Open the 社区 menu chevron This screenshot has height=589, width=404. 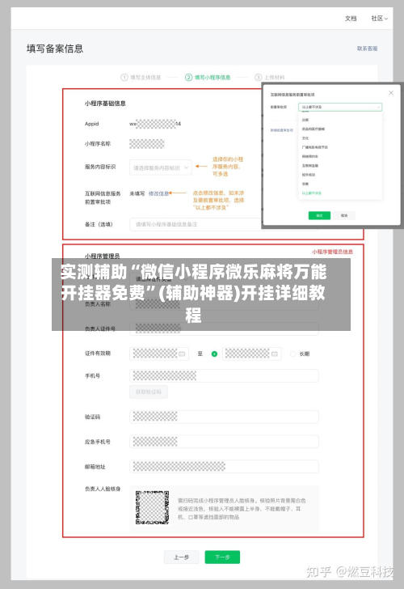click(x=386, y=19)
